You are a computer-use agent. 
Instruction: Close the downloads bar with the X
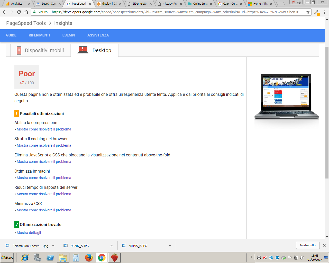pyautogui.click(x=324, y=245)
